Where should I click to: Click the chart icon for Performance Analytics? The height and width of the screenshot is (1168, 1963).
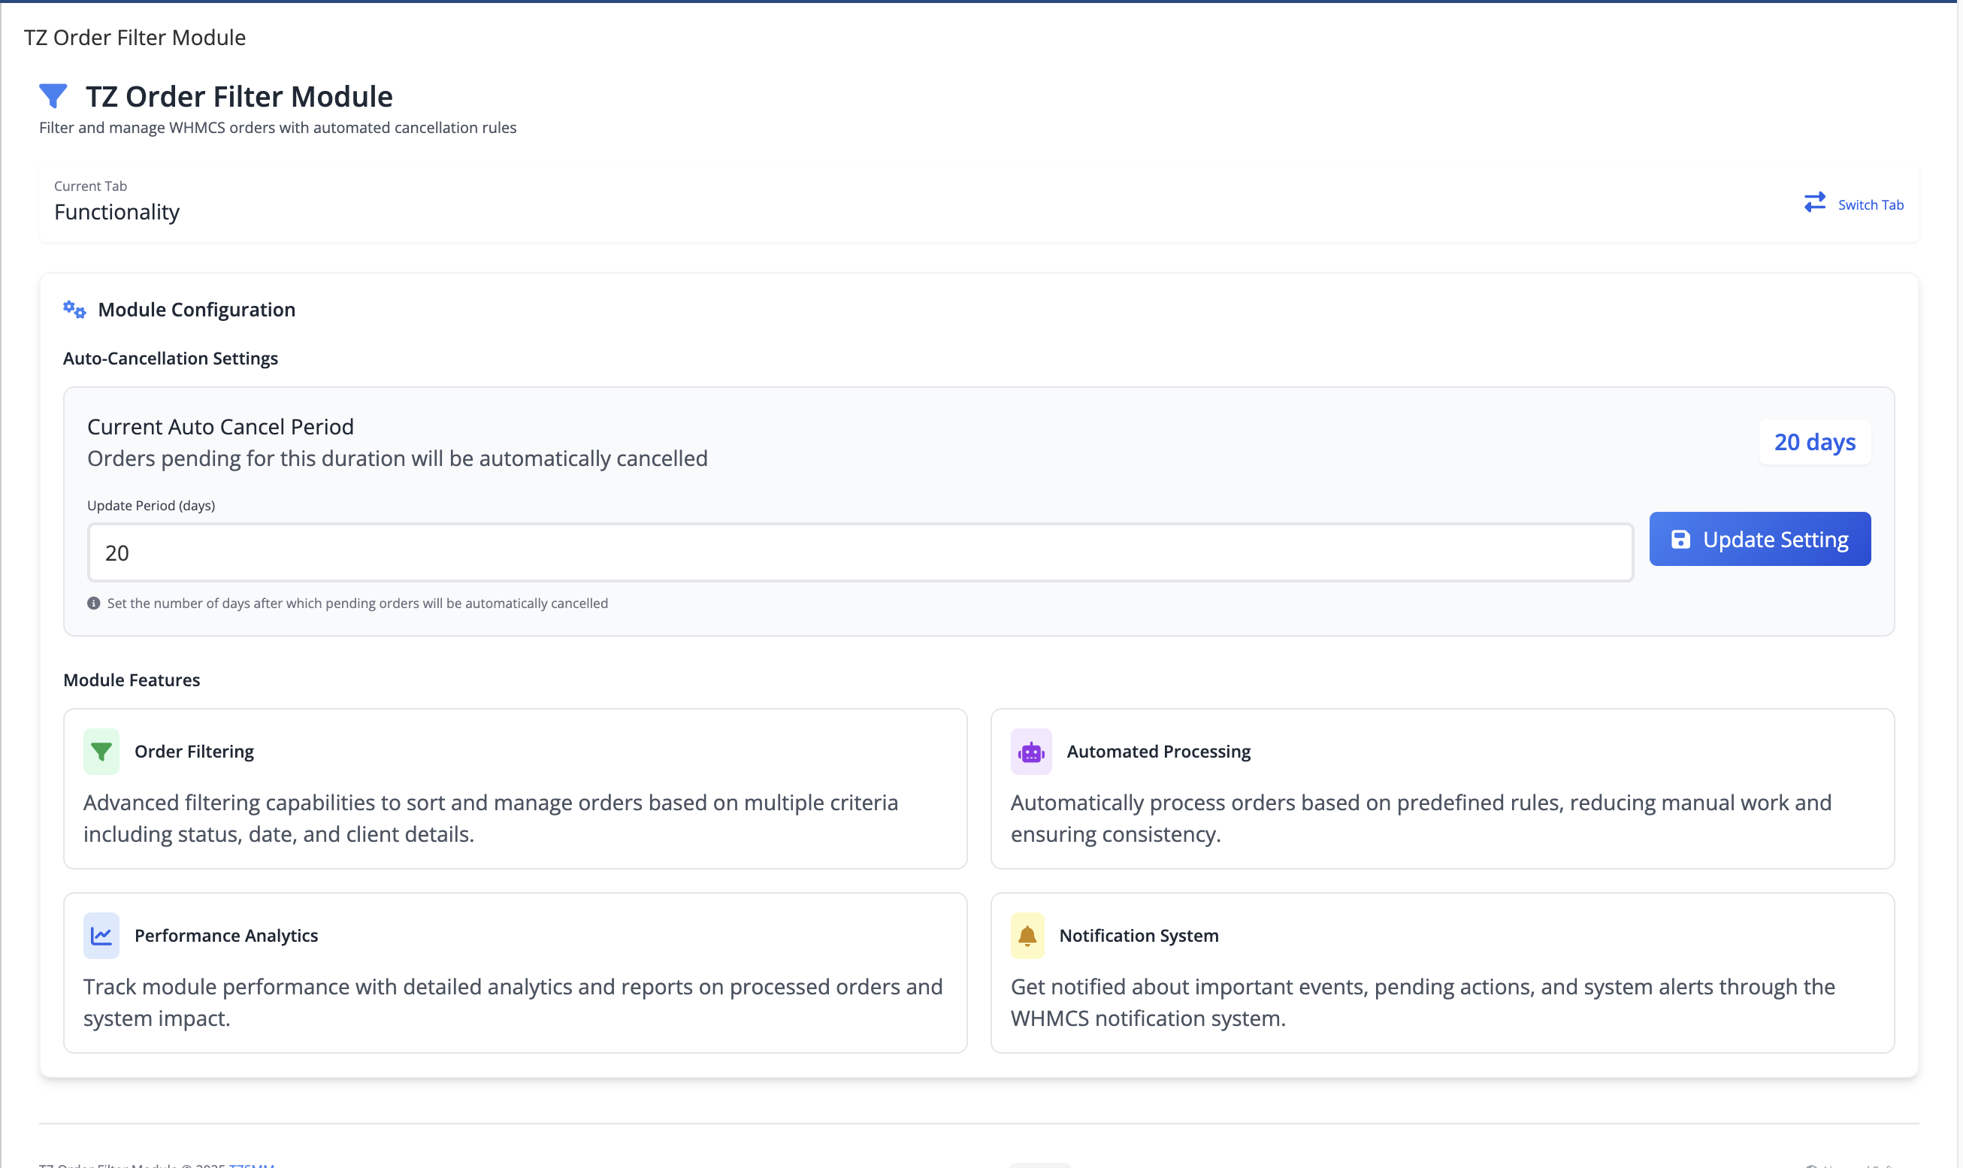[100, 936]
